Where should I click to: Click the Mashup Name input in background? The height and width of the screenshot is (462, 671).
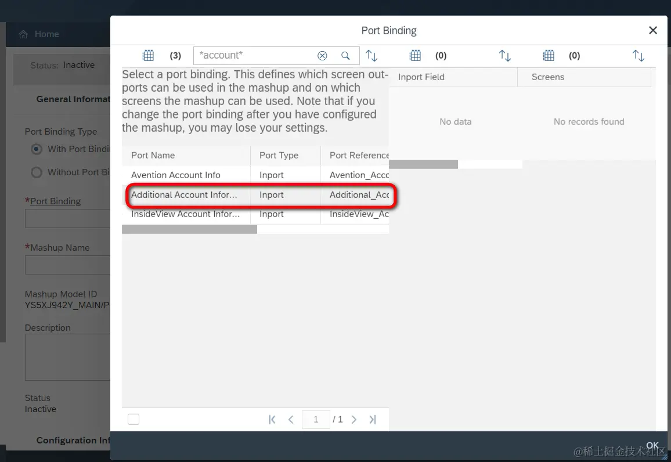point(67,265)
